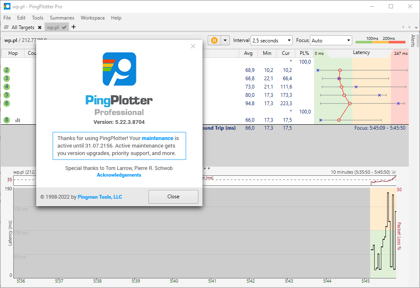The image size is (420, 288).
Task: Click the PL% column header
Action: [304, 53]
